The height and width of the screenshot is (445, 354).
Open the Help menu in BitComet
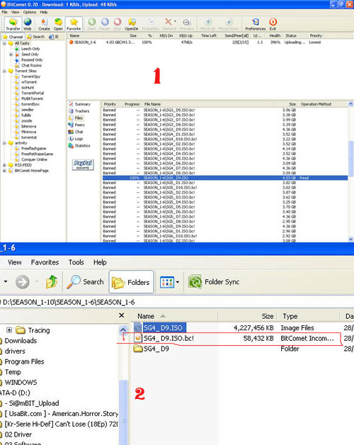(44, 12)
